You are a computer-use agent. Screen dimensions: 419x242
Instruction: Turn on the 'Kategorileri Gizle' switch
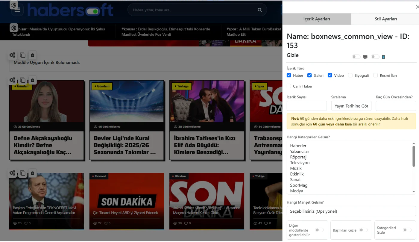407,230
